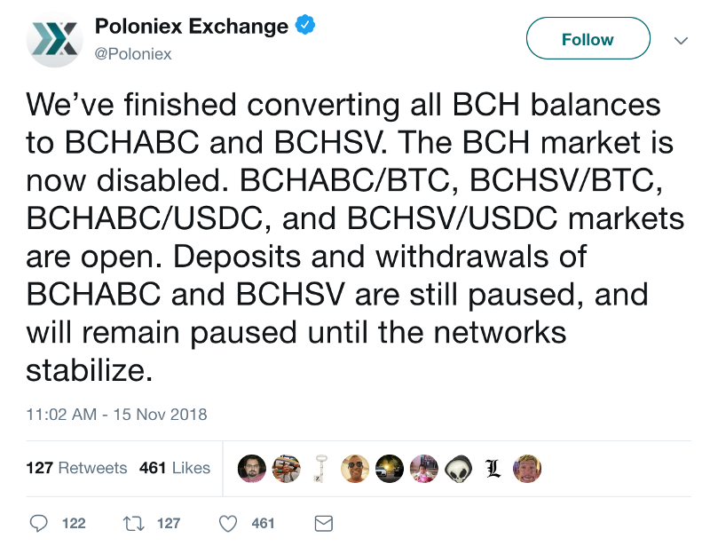Click the envelope direct message icon
This screenshot has height=554, width=710.
tap(324, 524)
